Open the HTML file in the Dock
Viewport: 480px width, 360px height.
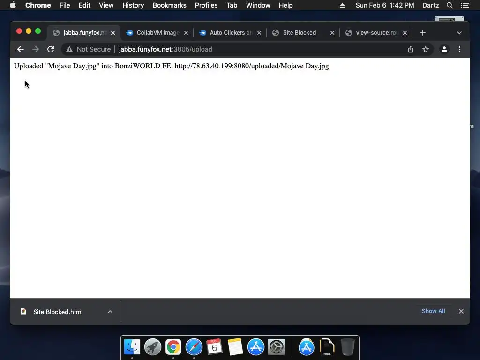point(327,347)
